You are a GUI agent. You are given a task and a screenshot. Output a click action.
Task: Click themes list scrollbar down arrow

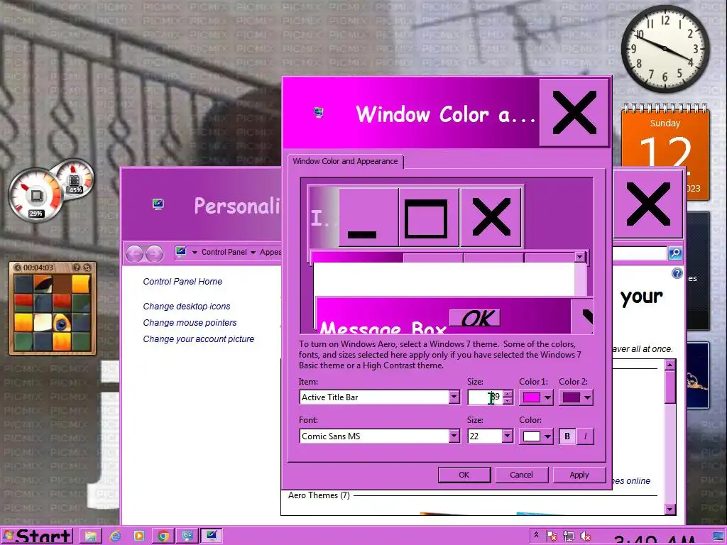click(669, 509)
